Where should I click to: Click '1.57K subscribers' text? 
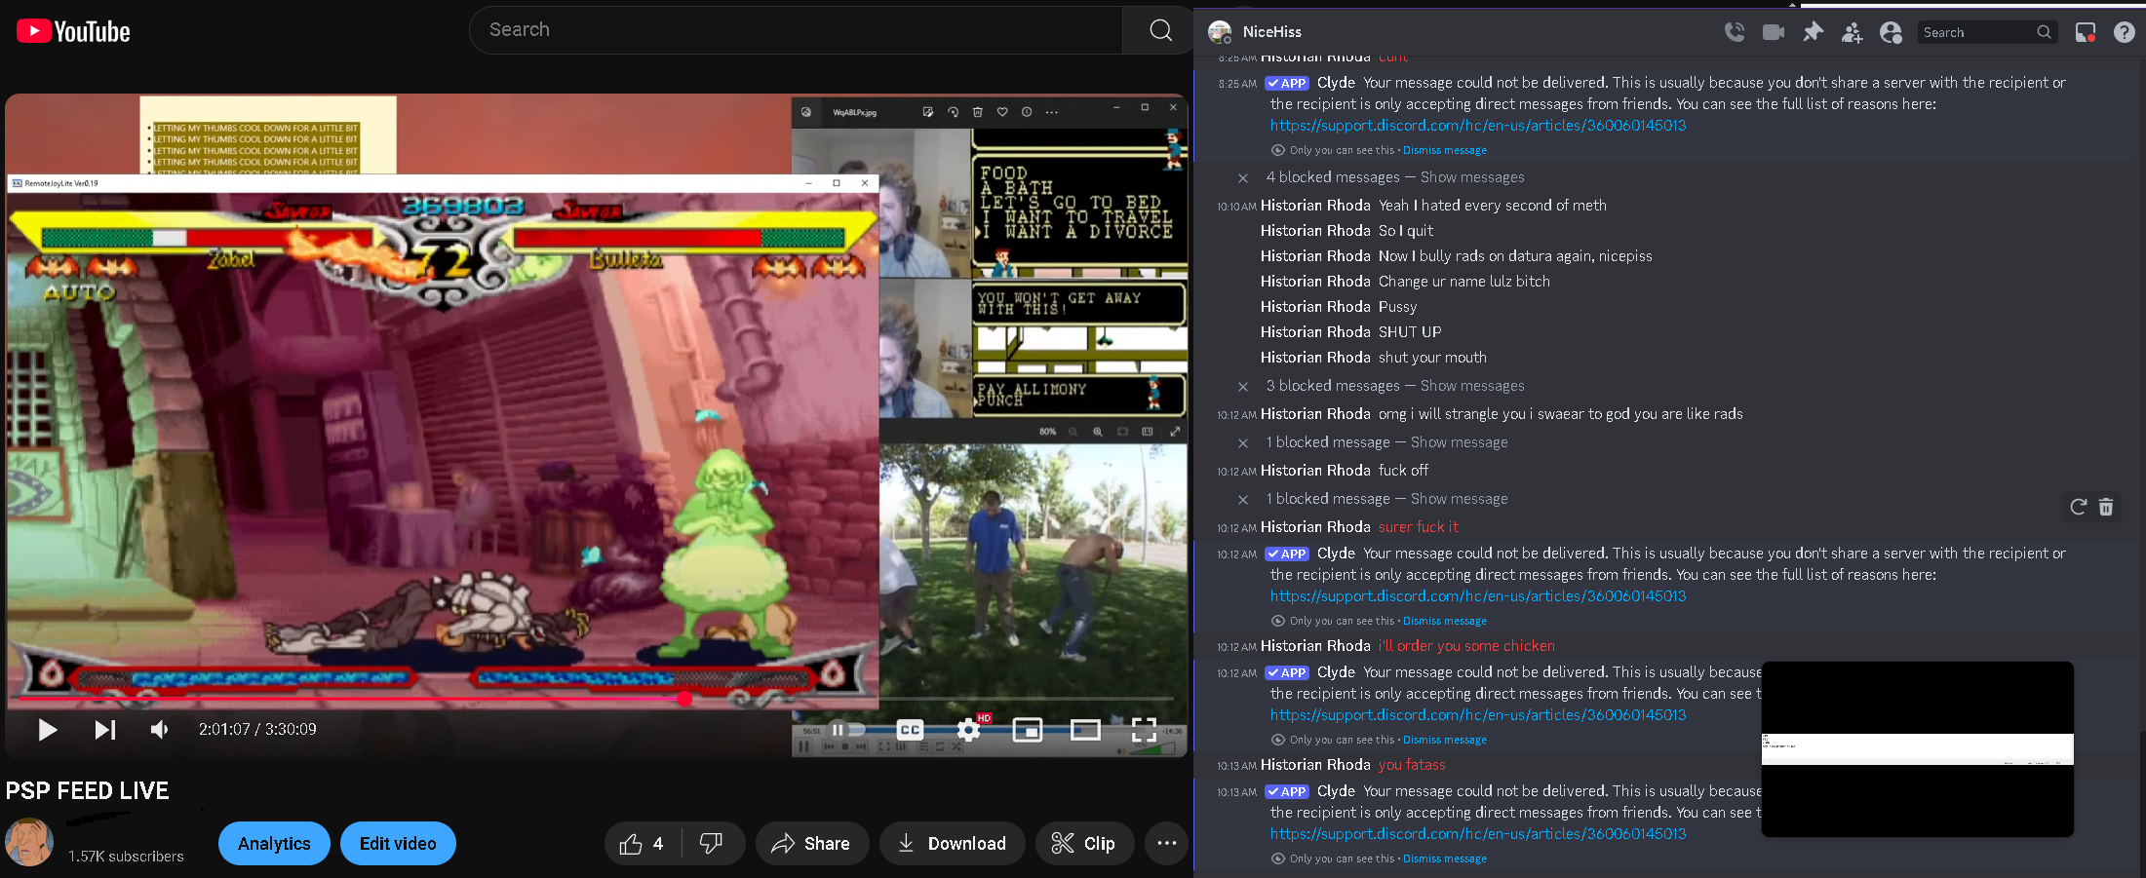(126, 857)
